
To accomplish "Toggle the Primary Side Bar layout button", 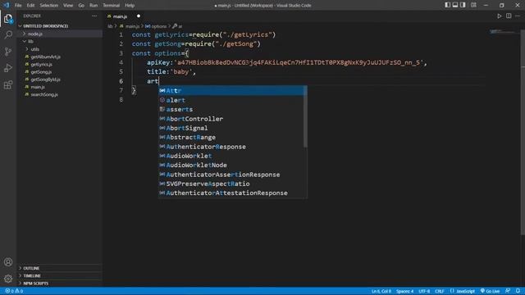I will [447, 5].
